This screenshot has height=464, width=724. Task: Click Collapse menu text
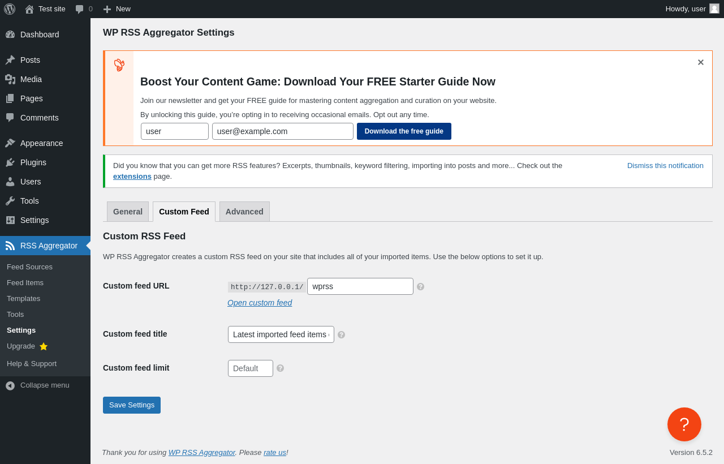45,385
